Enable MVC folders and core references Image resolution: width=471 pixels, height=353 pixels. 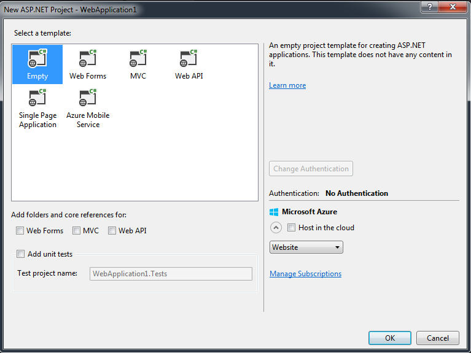tap(76, 231)
